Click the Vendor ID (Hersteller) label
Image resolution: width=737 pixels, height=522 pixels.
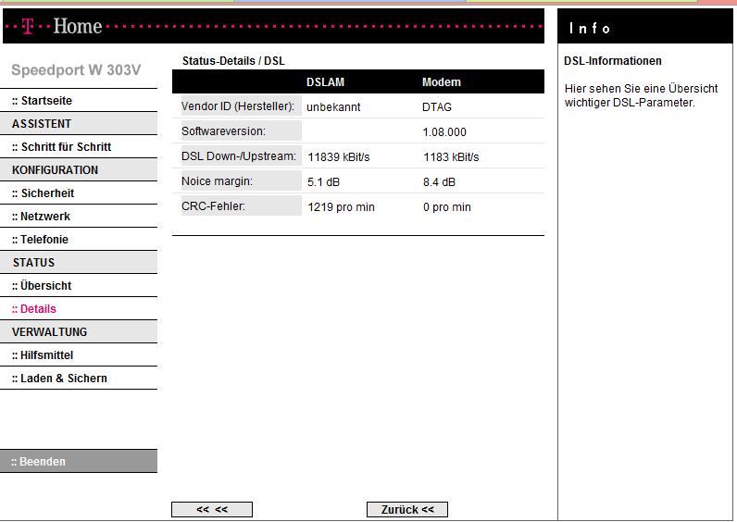point(238,106)
